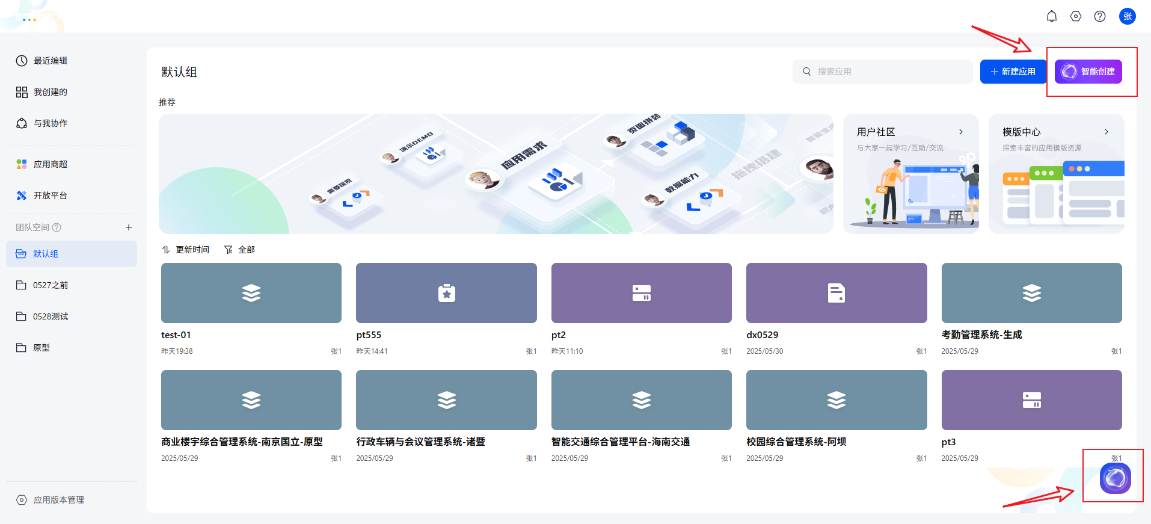Open the user avatar 张

pos(1128,16)
